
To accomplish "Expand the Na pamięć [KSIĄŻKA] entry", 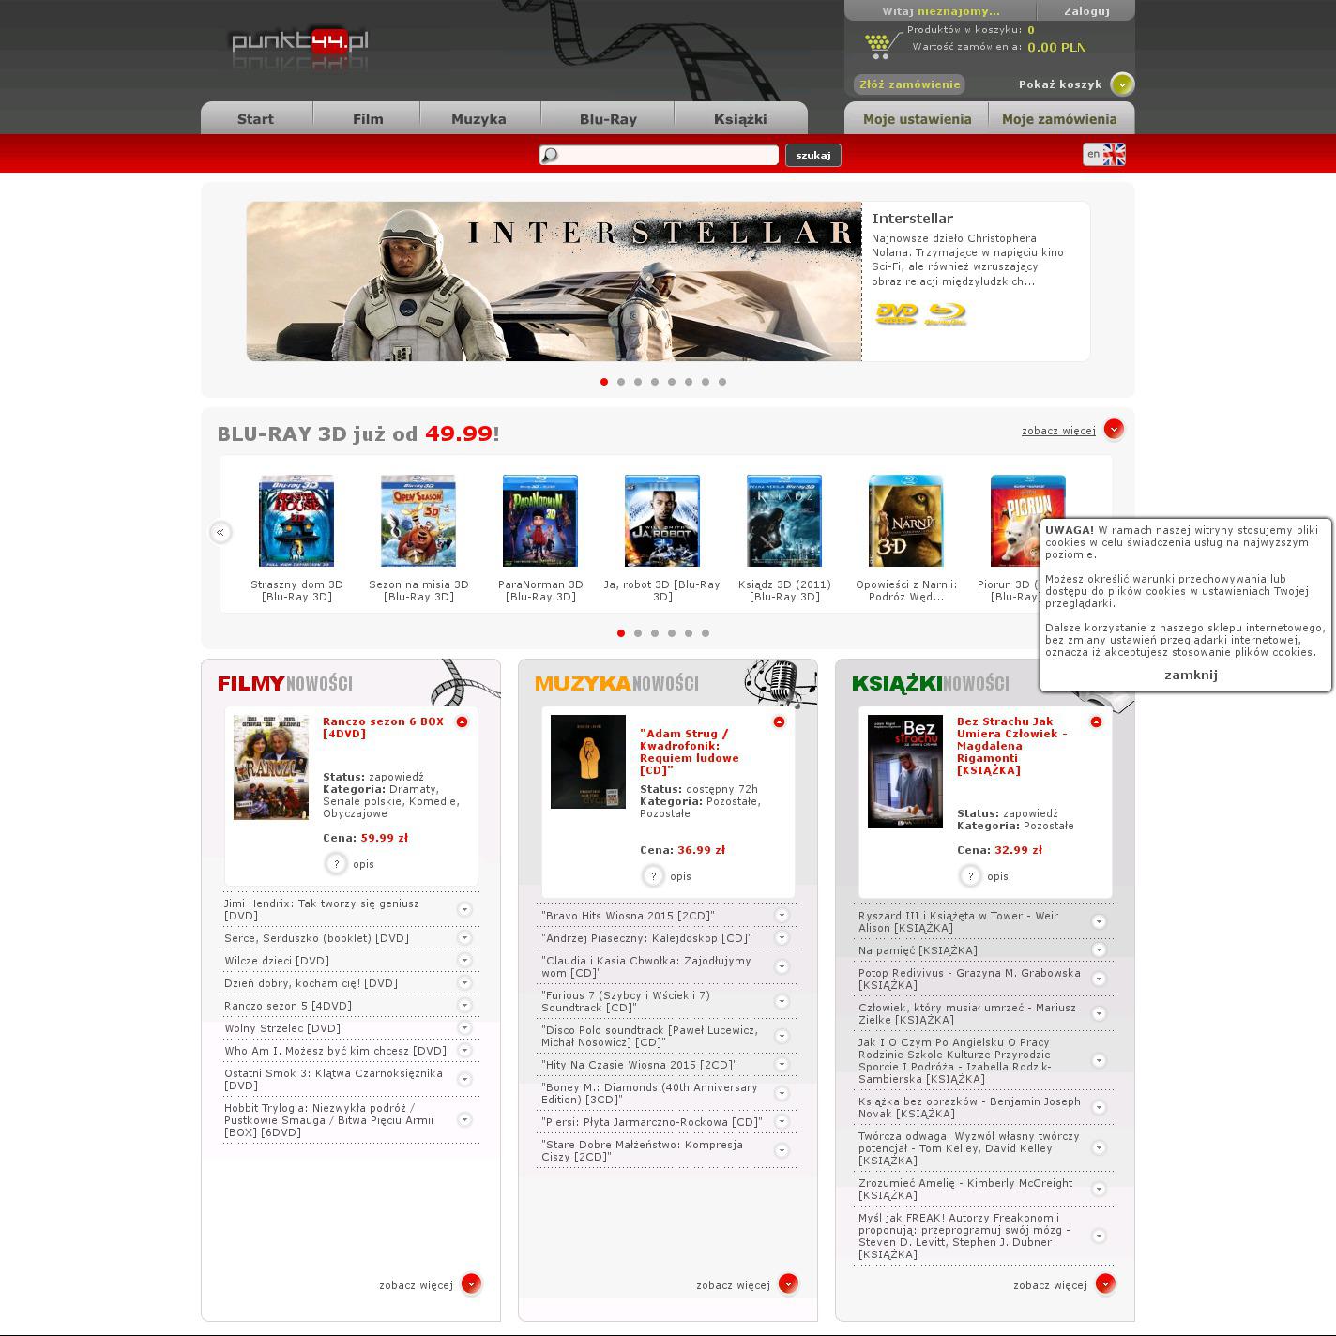I will [1099, 950].
